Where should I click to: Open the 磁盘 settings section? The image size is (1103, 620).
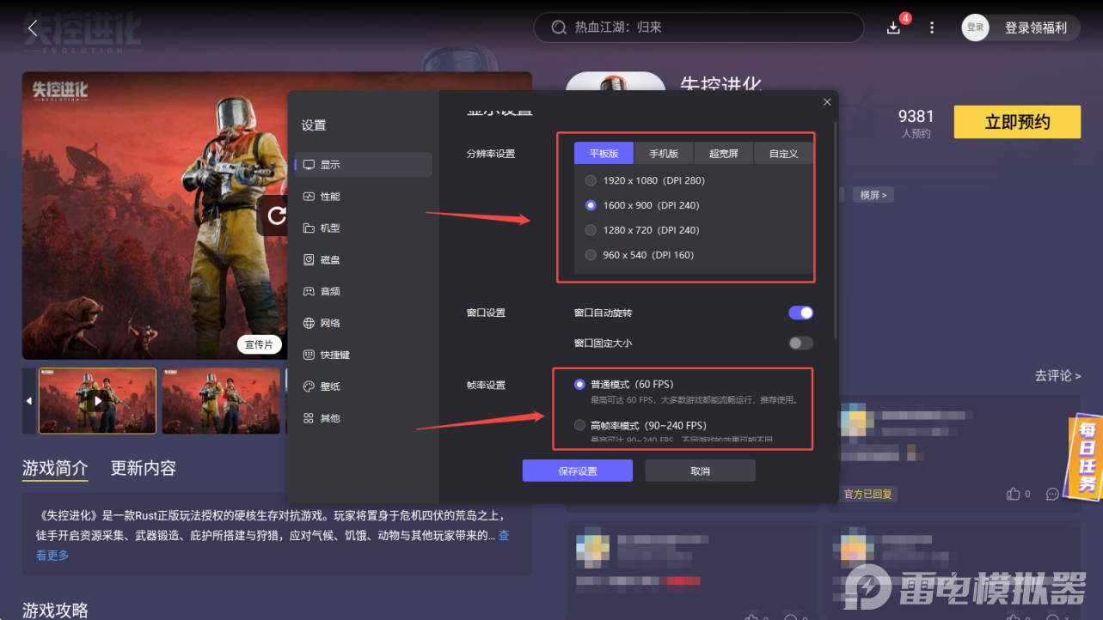tap(363, 260)
